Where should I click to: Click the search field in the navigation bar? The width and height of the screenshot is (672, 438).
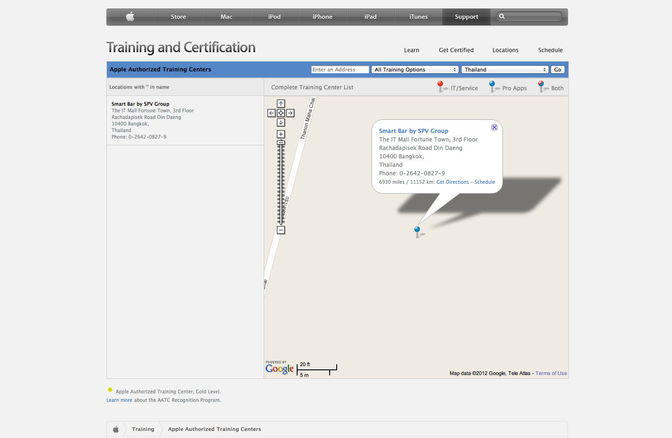point(529,16)
